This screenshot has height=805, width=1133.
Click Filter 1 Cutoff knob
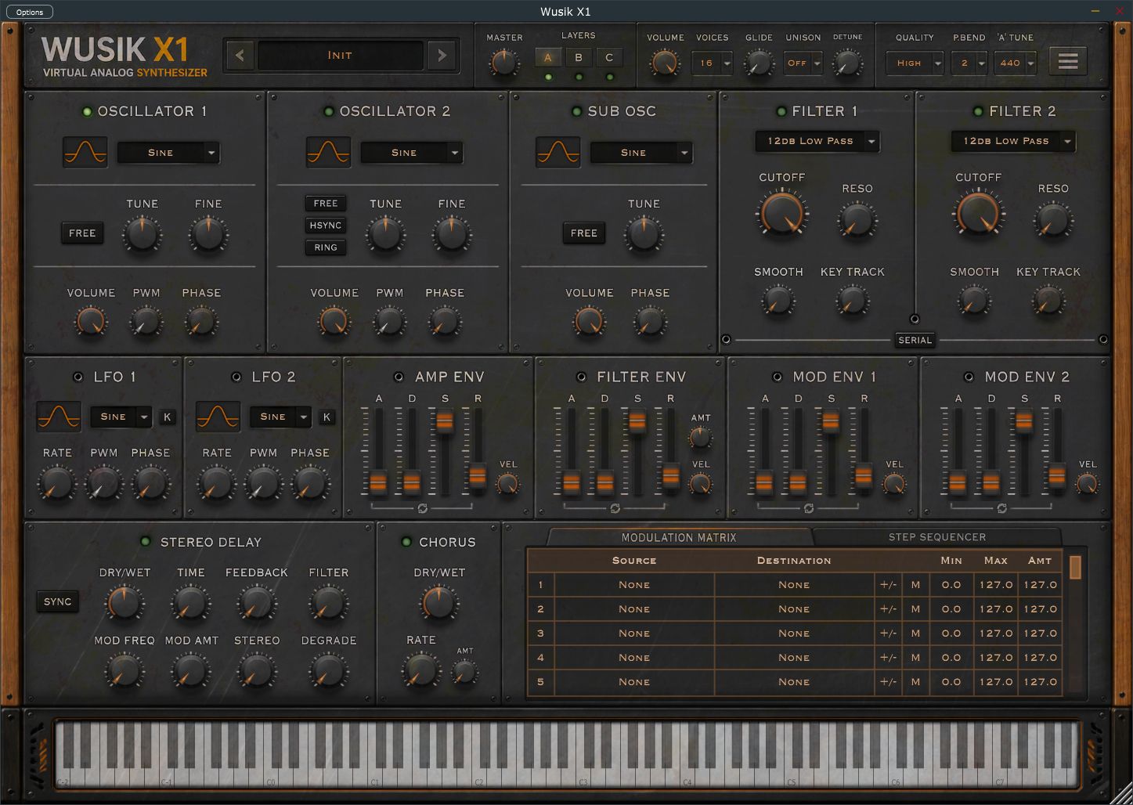pyautogui.click(x=782, y=213)
